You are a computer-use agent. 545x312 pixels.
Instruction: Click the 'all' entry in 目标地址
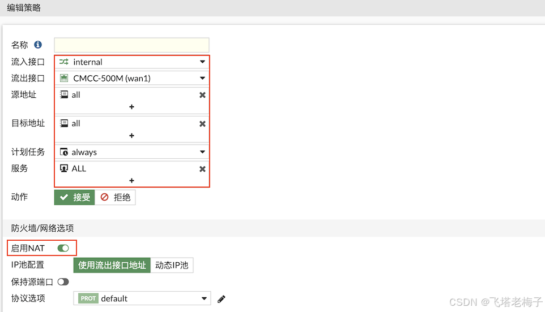[x=76, y=124]
